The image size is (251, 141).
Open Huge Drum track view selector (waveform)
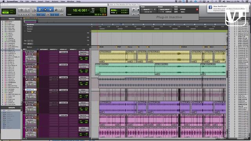tap(31, 57)
